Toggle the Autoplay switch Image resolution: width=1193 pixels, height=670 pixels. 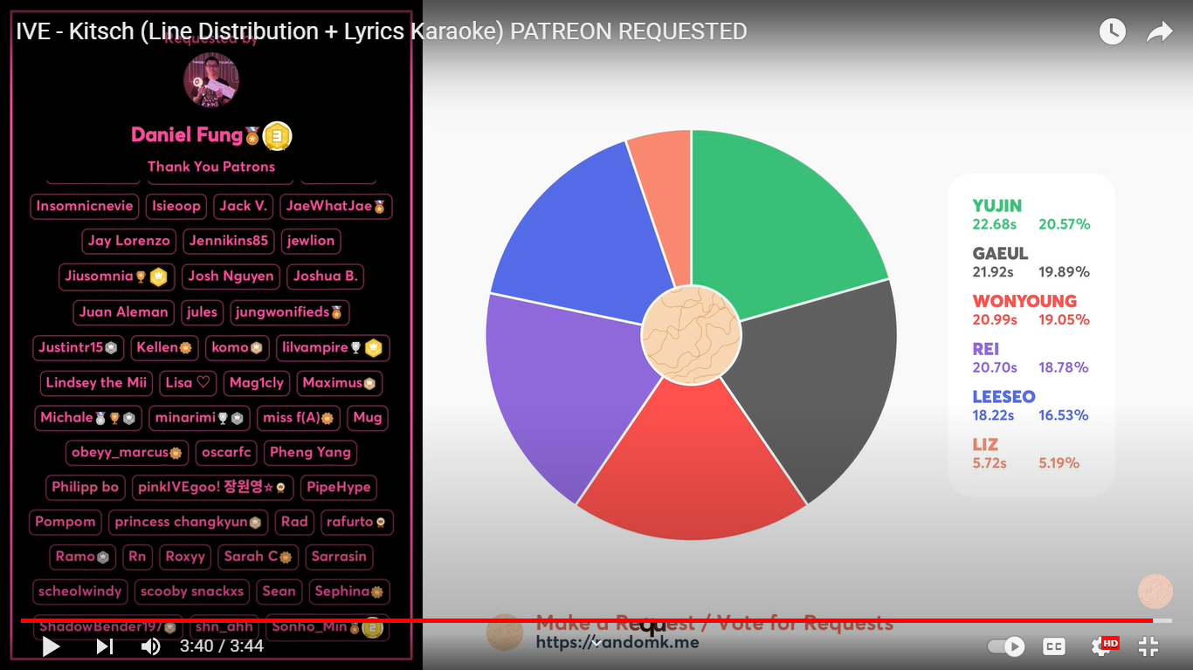click(1005, 646)
